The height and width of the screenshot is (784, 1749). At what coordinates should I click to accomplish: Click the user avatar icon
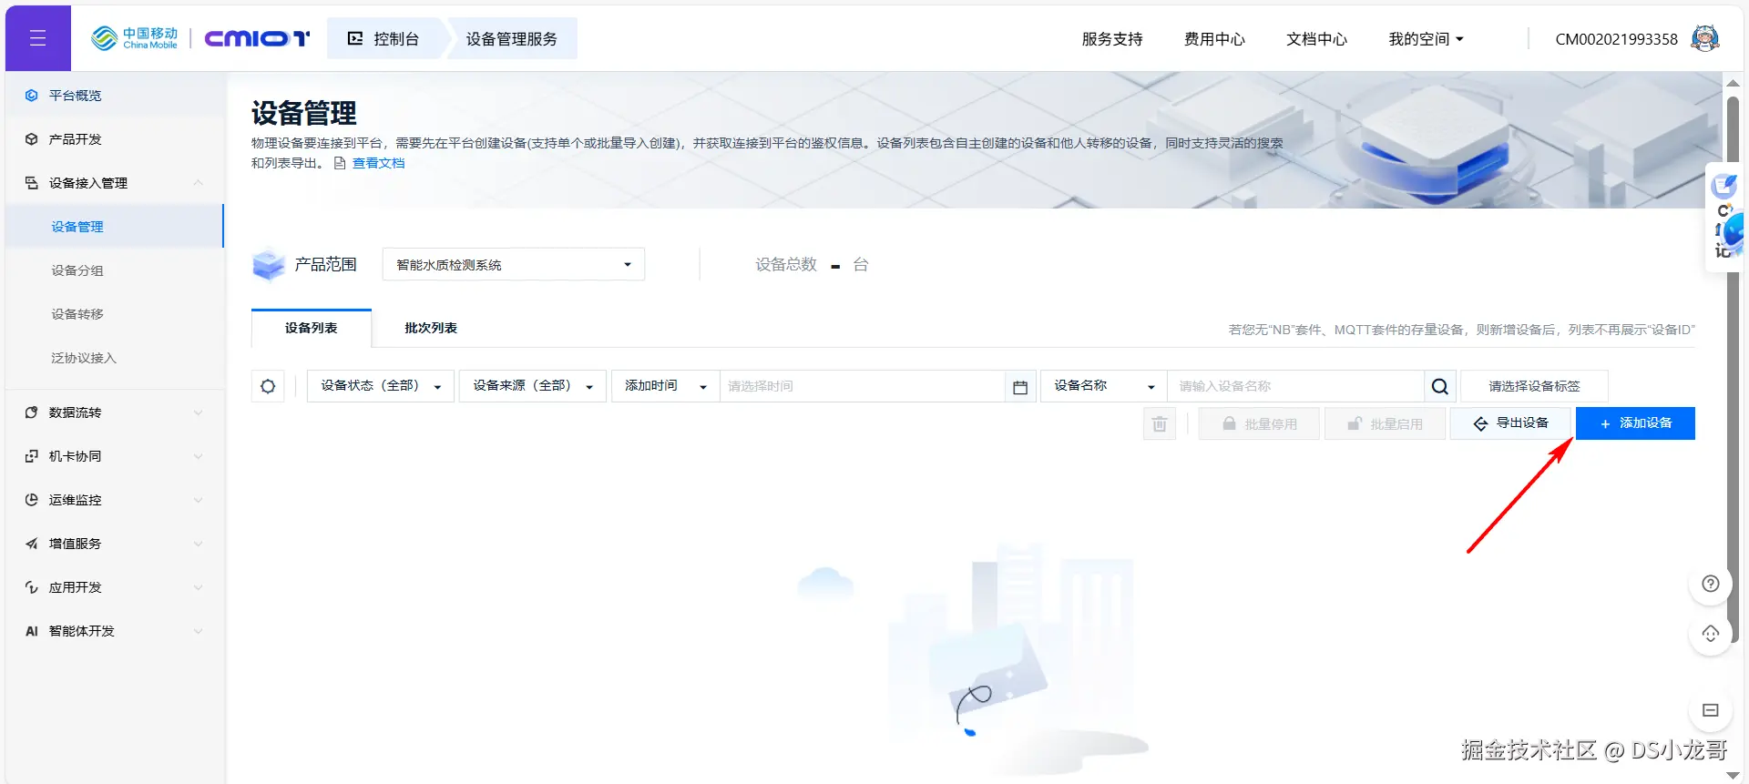tap(1705, 38)
